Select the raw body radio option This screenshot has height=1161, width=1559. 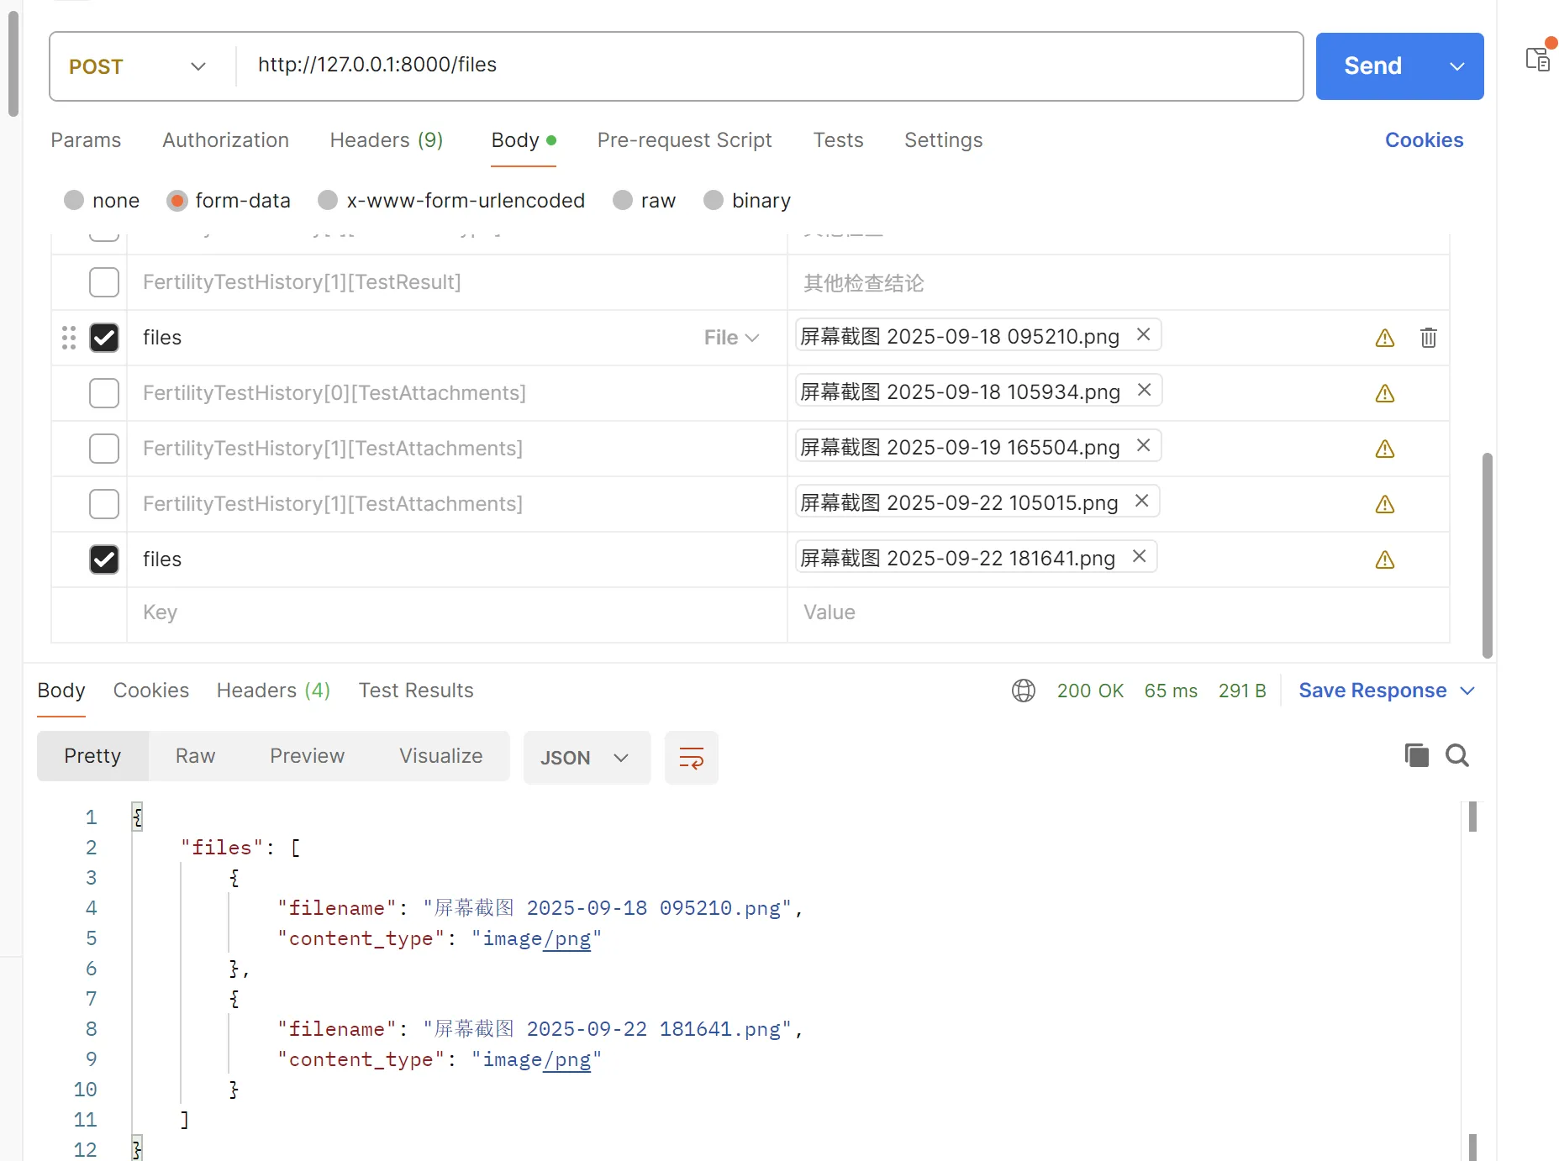tap(623, 200)
